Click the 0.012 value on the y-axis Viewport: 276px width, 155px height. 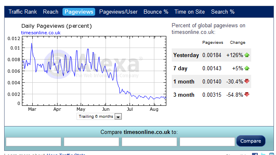(x=14, y=38)
